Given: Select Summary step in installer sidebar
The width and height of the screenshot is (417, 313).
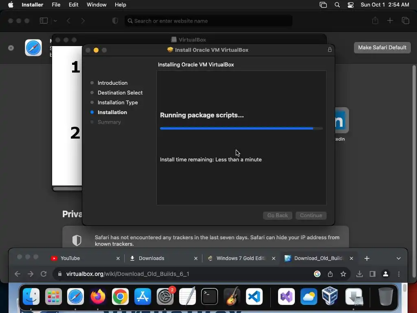Looking at the screenshot, I should pyautogui.click(x=109, y=122).
